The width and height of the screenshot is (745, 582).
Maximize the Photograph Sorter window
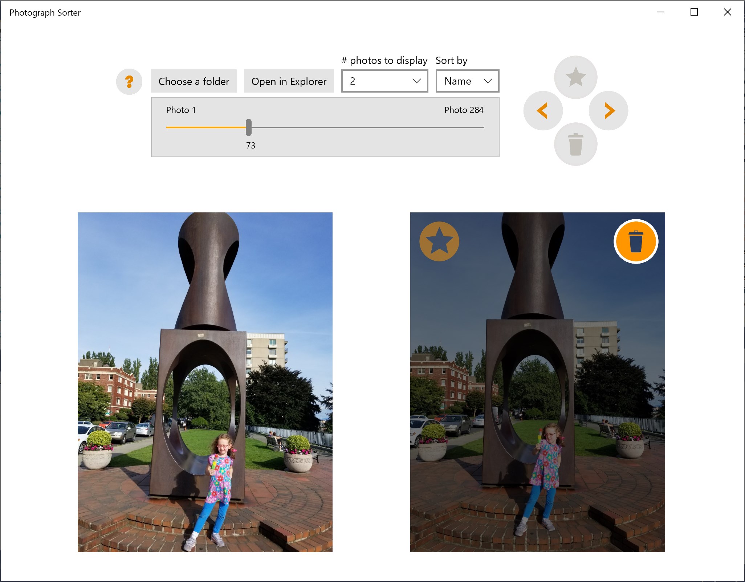(x=694, y=12)
